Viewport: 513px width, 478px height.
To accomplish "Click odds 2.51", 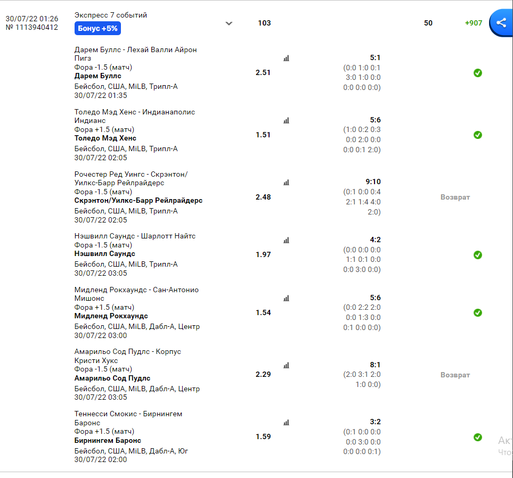I will 263,72.
